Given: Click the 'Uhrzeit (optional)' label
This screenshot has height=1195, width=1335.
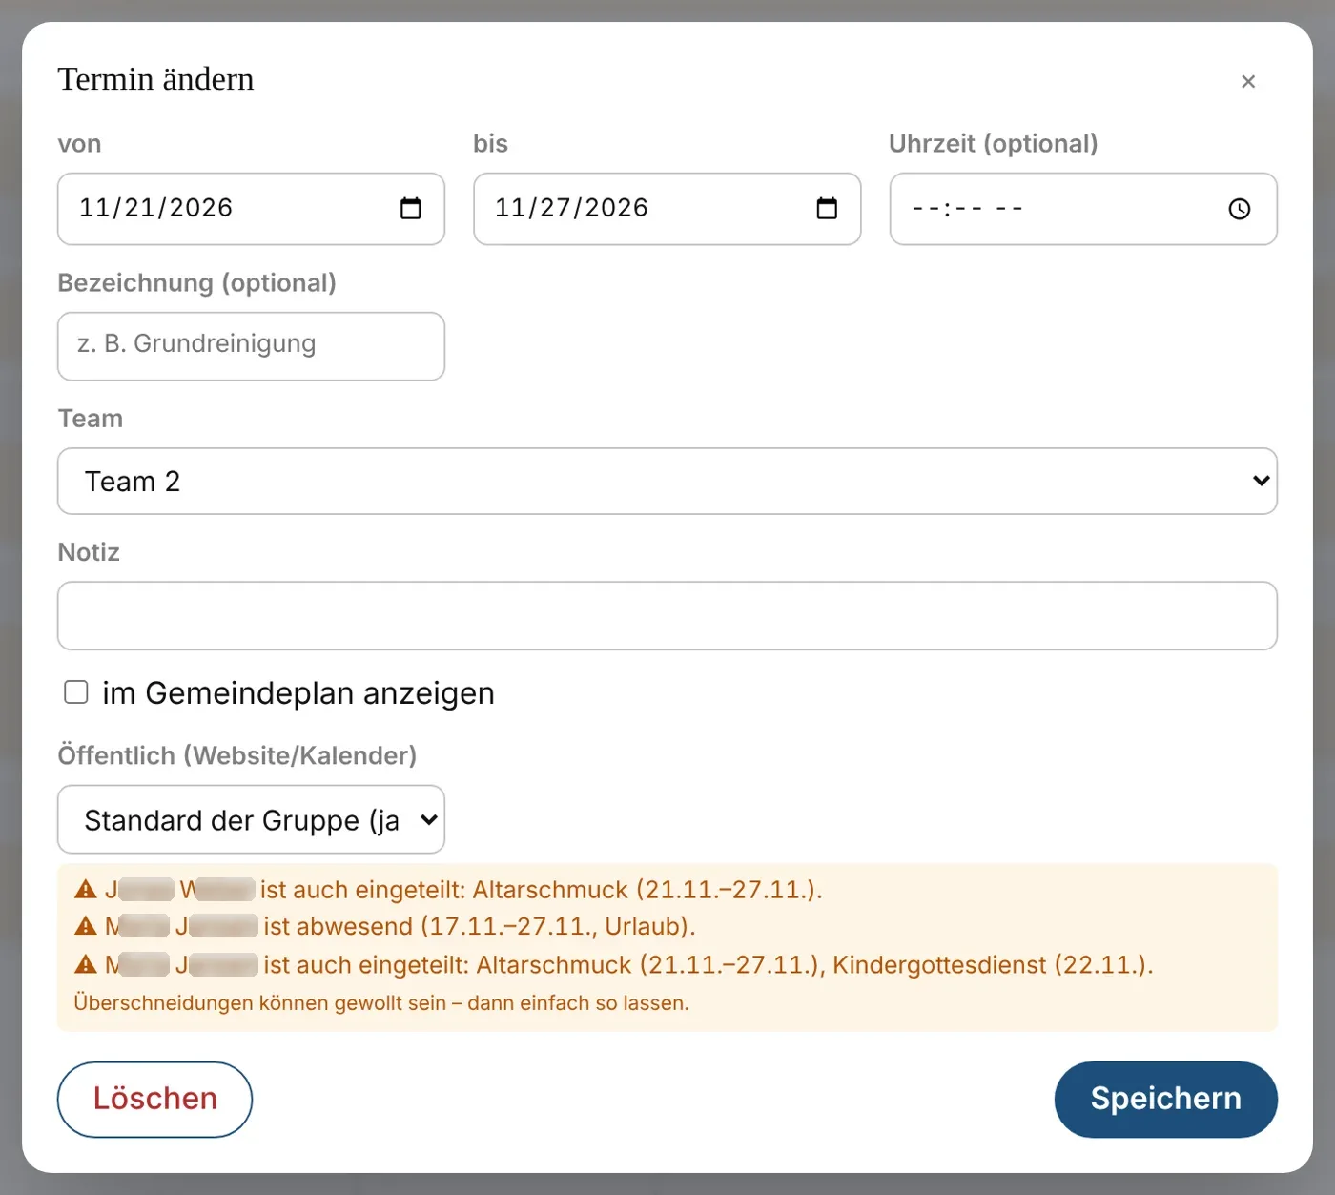Looking at the screenshot, I should pos(994,144).
